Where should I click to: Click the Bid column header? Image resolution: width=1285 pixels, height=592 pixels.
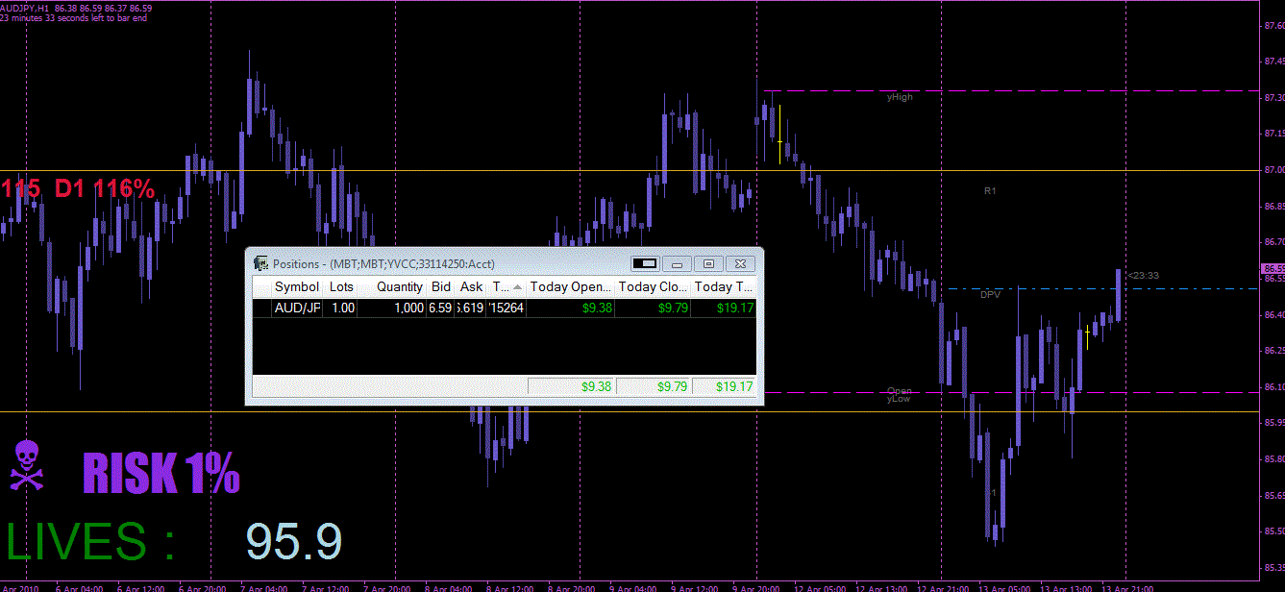441,286
